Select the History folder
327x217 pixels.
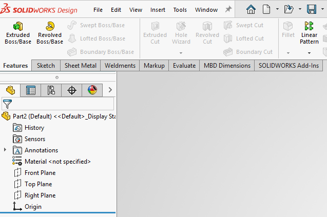(29, 128)
